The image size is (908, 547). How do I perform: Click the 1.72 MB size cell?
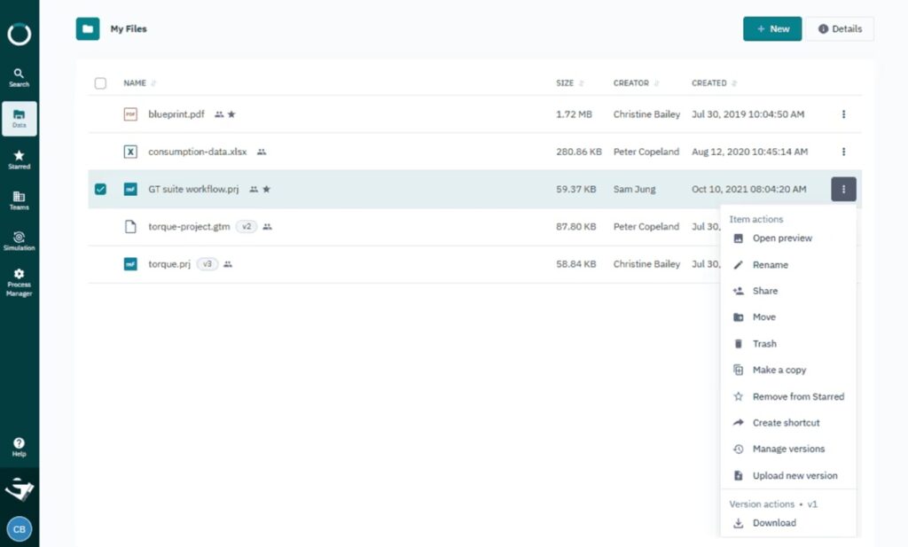point(574,114)
